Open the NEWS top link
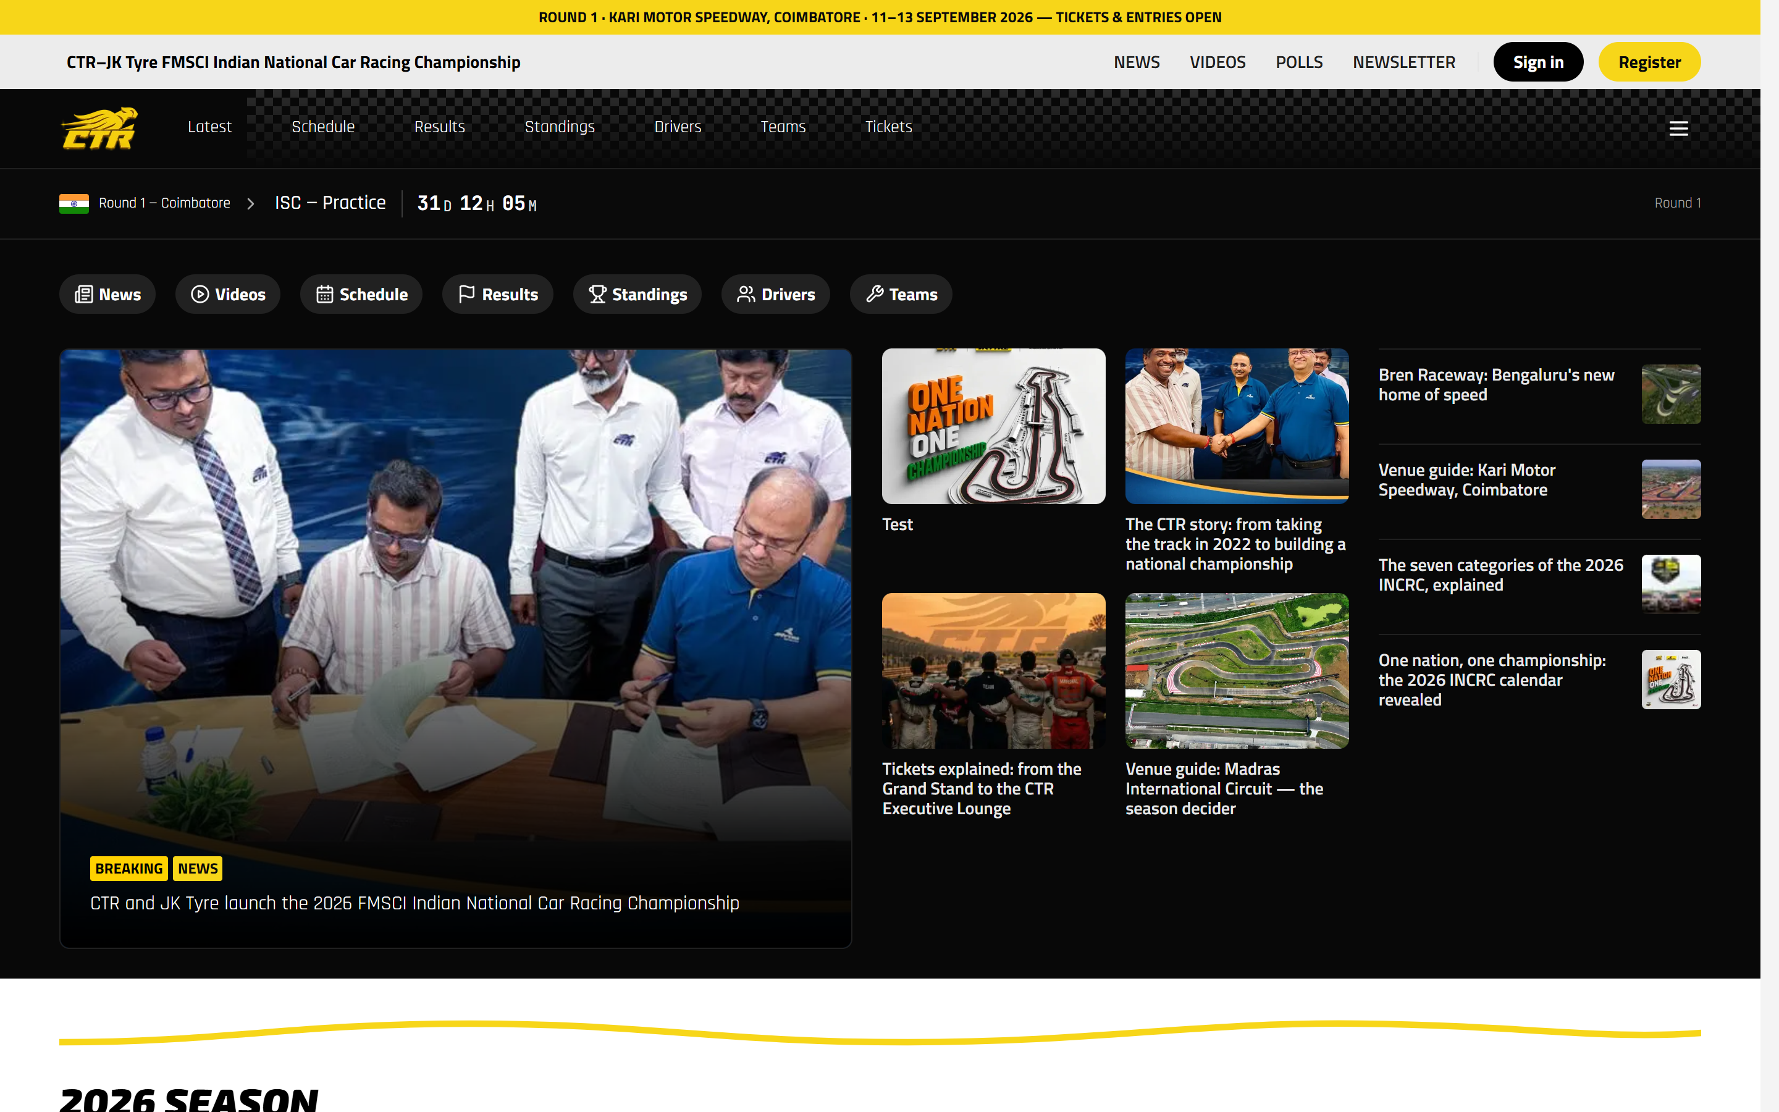 [1137, 62]
